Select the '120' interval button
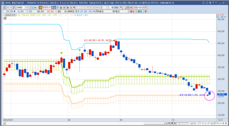 tap(100, 7)
